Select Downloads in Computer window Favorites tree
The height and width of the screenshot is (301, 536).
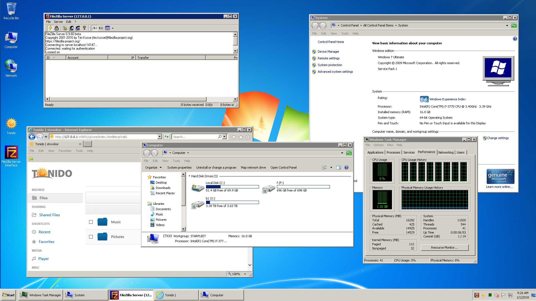click(163, 188)
